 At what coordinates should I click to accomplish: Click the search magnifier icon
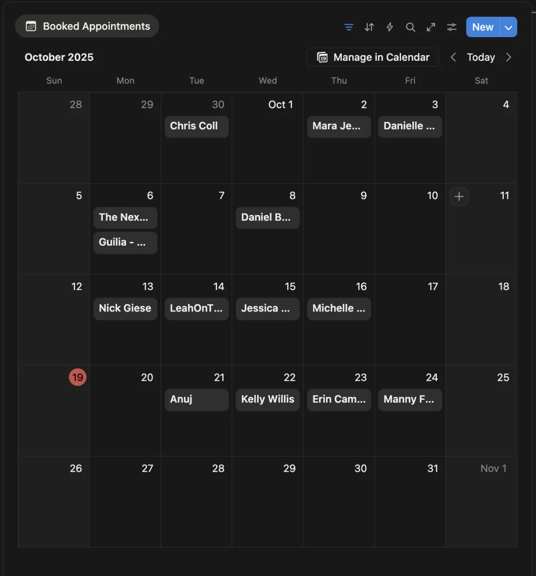410,27
